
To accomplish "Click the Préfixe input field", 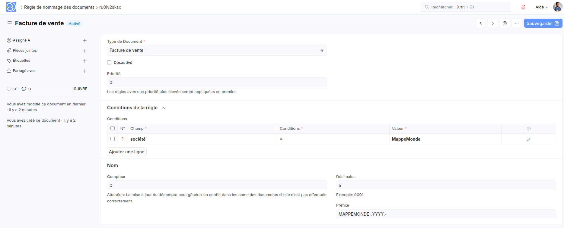I will pyautogui.click(x=446, y=214).
